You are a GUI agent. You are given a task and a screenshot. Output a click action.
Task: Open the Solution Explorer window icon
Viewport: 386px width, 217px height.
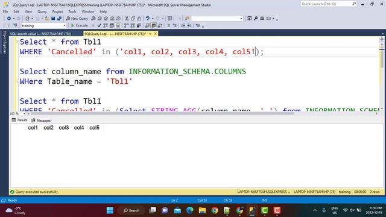click(249, 19)
